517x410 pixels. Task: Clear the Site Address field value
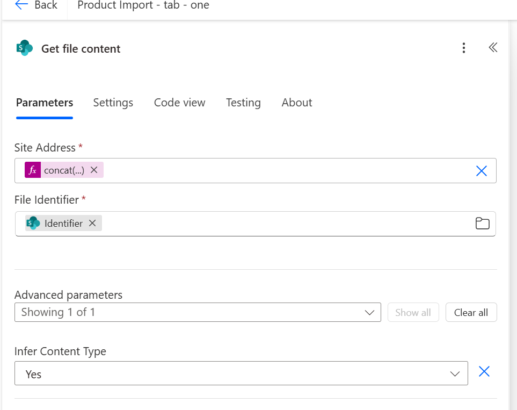482,170
